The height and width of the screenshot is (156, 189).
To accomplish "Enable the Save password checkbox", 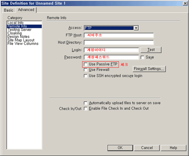I will (x=143, y=57).
